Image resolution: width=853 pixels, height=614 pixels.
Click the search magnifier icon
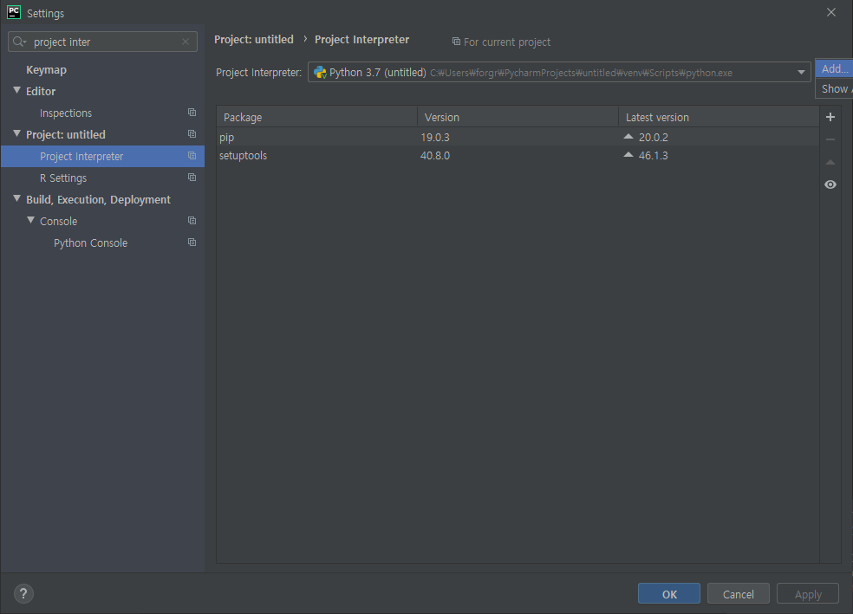click(19, 42)
